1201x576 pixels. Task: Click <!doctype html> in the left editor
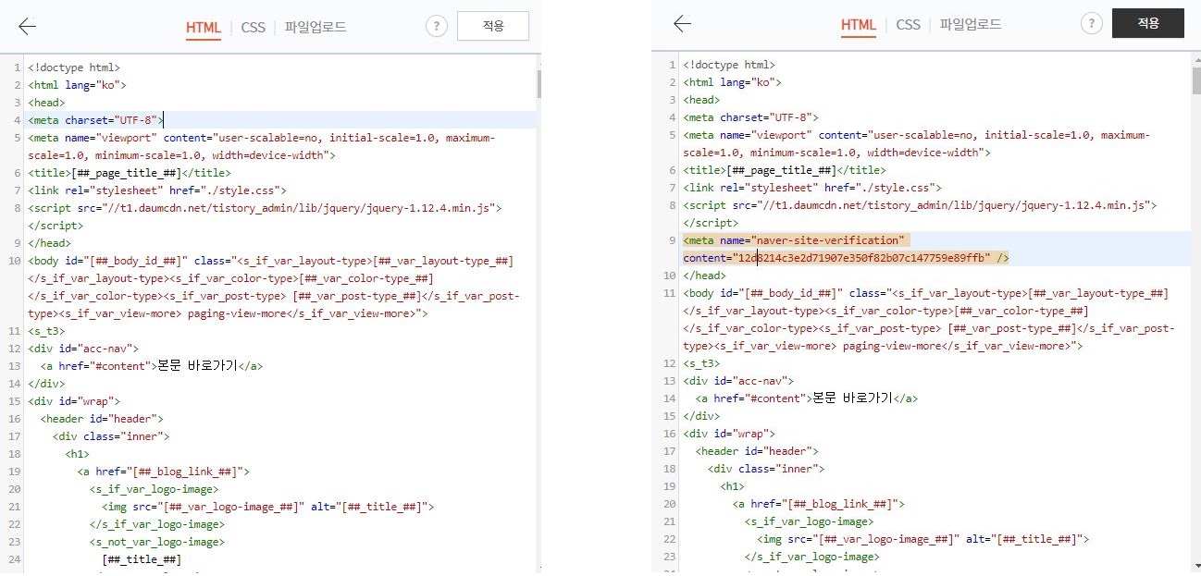74,67
